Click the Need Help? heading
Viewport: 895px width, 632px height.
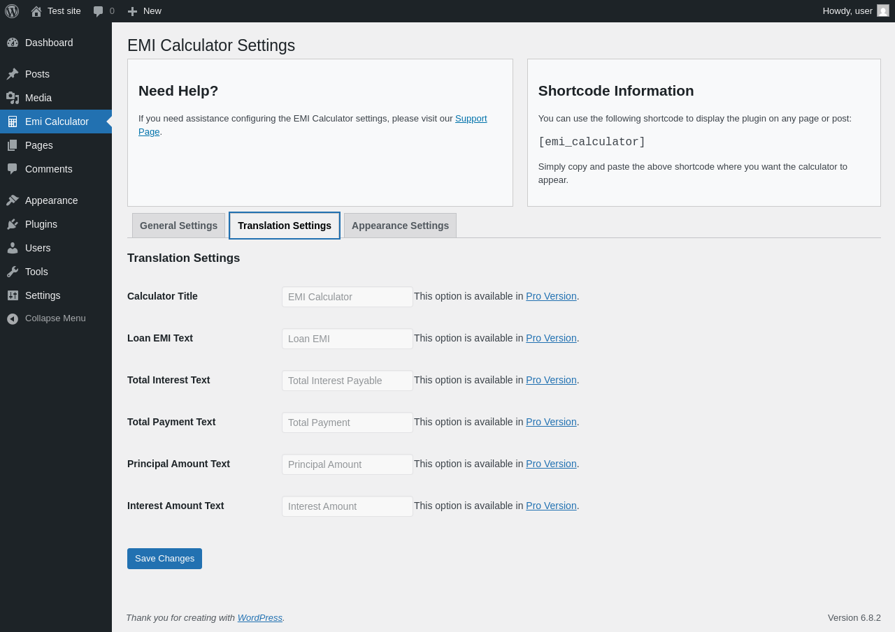[178, 91]
